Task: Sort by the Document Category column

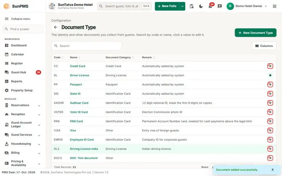Action: point(119,57)
